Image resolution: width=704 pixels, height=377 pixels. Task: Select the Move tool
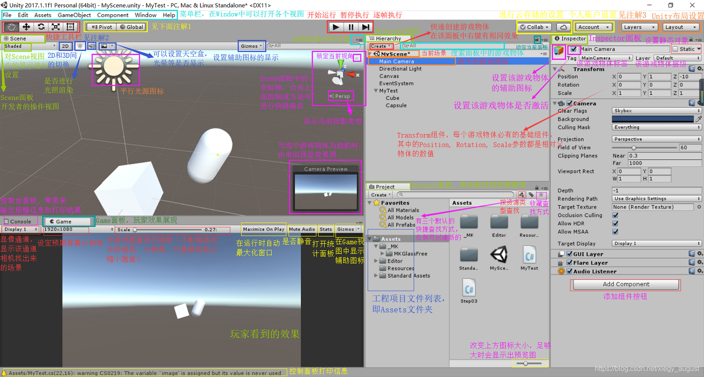click(x=26, y=27)
